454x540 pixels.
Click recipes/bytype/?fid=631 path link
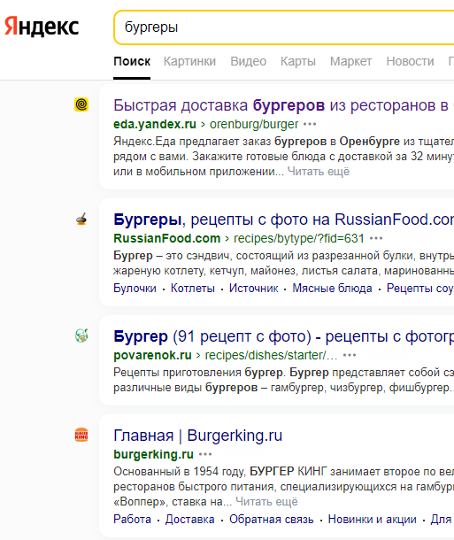299,238
